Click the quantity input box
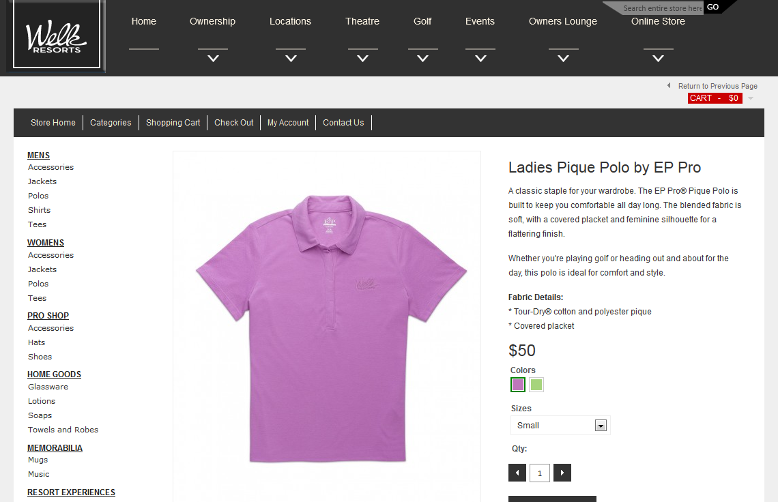This screenshot has width=778, height=502. pos(540,473)
